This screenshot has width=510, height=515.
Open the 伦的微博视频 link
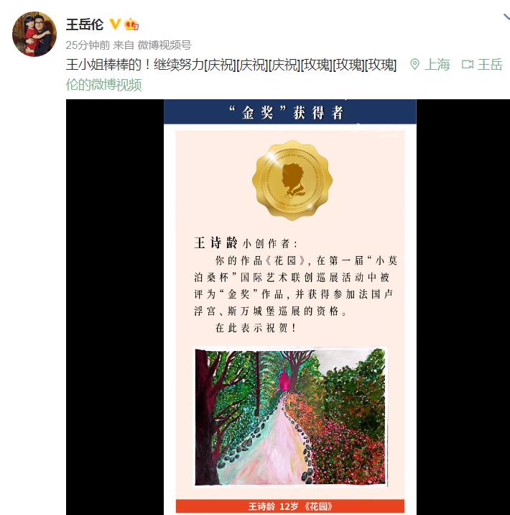tap(103, 85)
